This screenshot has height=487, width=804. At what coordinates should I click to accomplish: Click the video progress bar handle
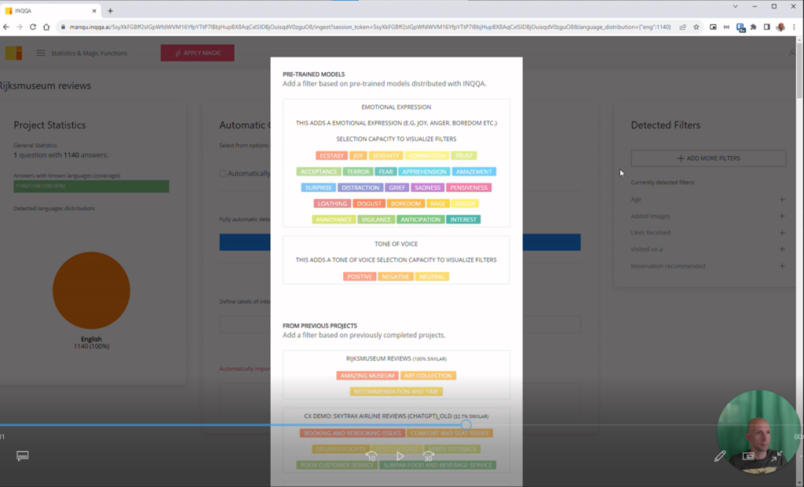click(x=466, y=424)
